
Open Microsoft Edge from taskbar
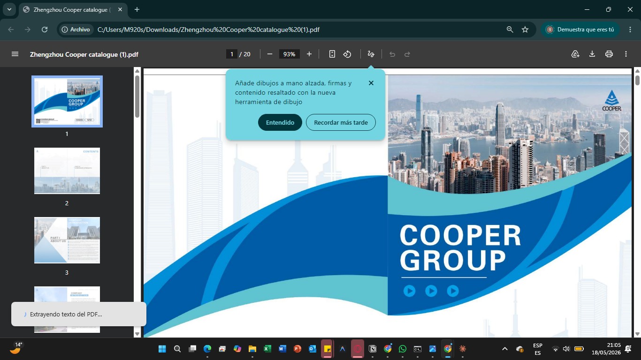(x=207, y=349)
